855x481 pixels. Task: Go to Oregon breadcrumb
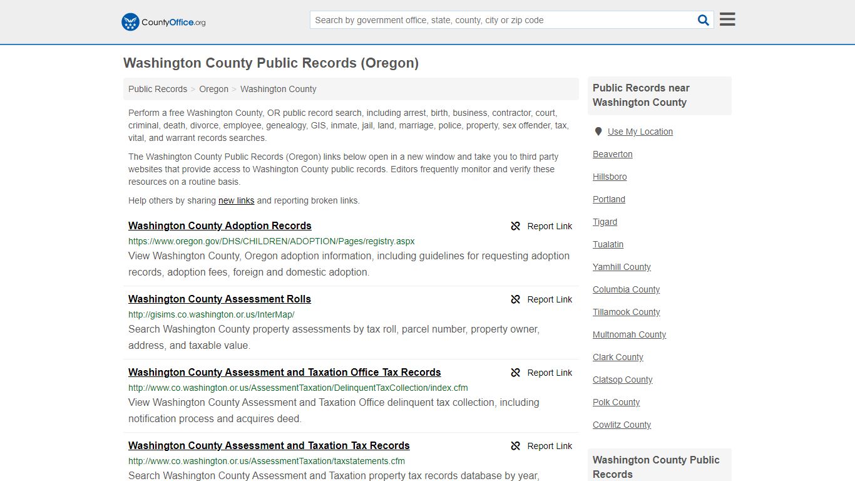point(214,89)
